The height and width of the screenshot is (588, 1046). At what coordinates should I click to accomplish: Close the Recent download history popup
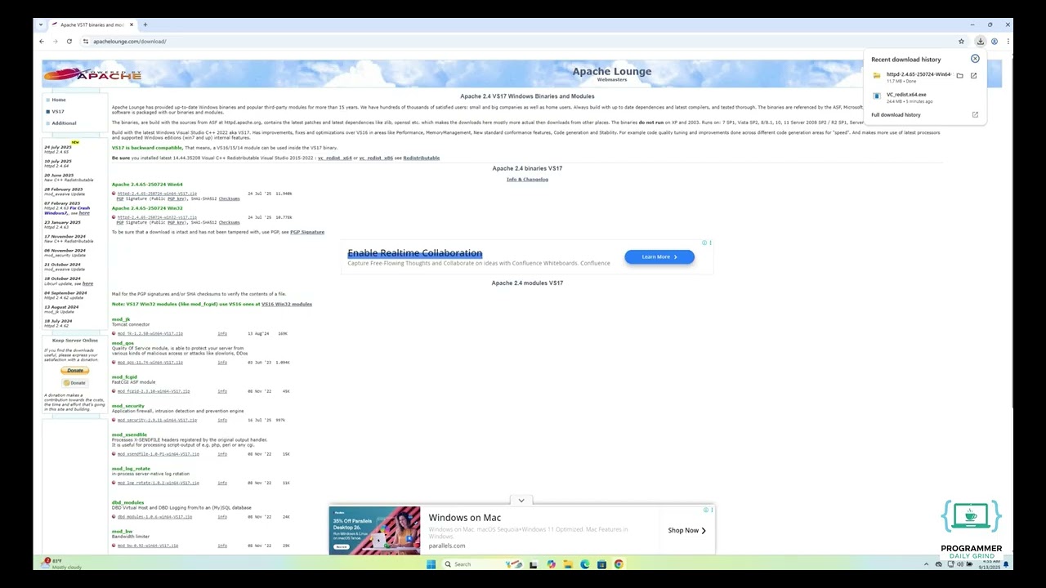tap(975, 59)
